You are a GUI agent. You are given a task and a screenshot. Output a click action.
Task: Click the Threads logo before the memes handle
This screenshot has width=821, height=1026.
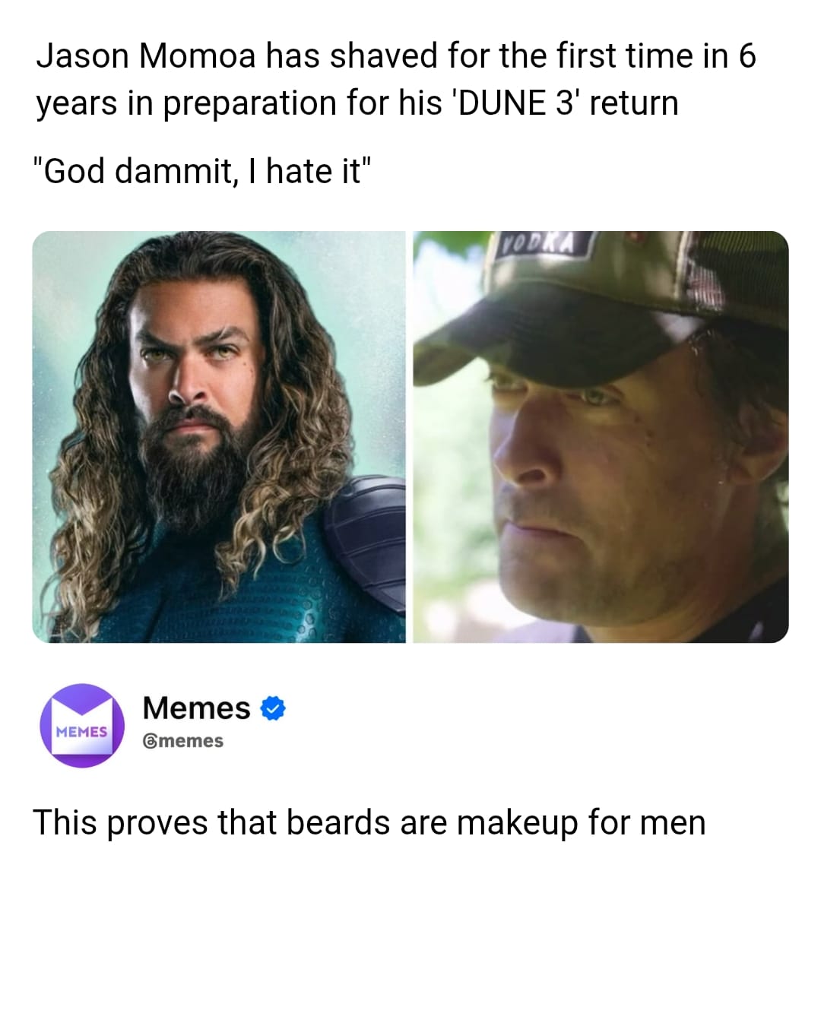[150, 741]
